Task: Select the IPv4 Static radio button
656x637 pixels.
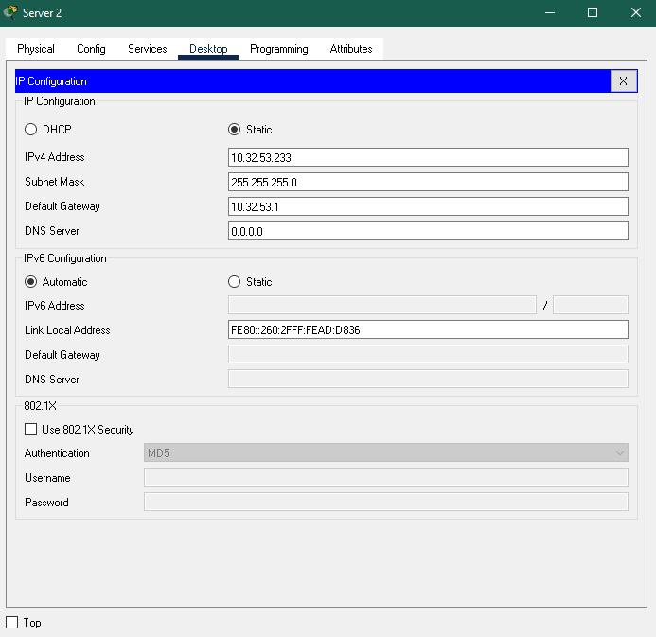Action: [x=235, y=130]
